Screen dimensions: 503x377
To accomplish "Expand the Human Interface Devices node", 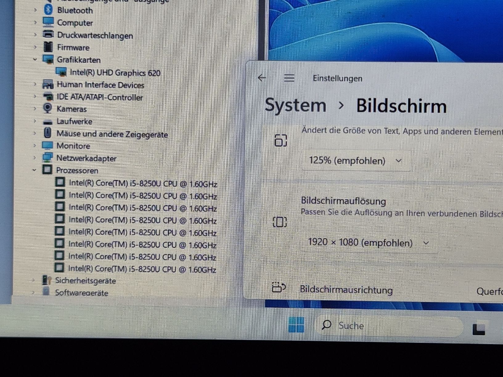I will 35,84.
